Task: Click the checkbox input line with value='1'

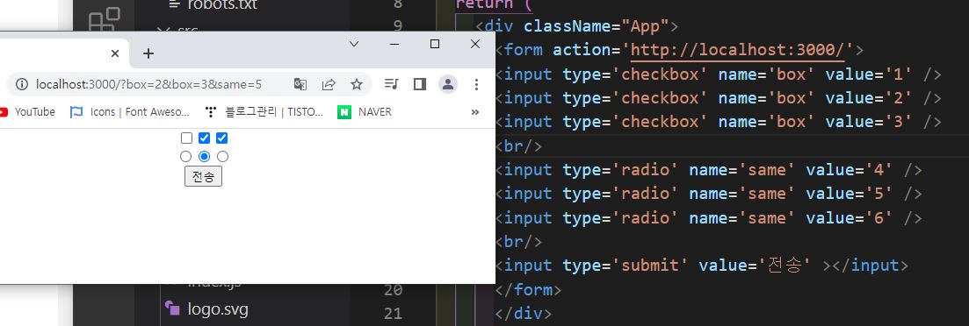Action: coord(718,74)
